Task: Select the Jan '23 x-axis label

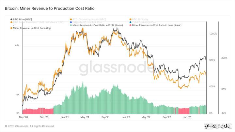Action: pyautogui.click(x=187, y=117)
